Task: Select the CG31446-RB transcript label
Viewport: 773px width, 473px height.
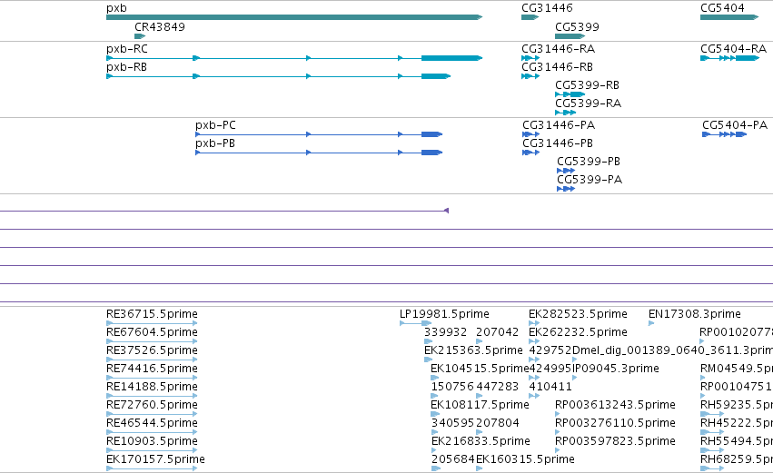Action: coord(557,67)
